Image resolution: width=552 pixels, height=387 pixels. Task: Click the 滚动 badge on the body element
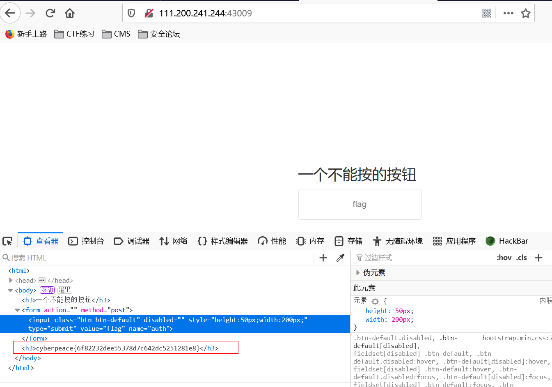tap(47, 290)
